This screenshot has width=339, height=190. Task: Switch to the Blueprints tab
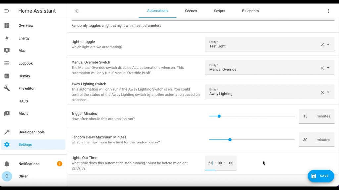250,11
